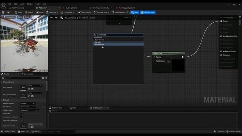This screenshot has height=136, width=242.
Task: Click the Details panel search field
Action: (21, 78)
